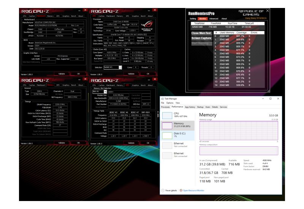Click the Task Manager title bar icon
Screen dimensions: 304x209
pos(163,99)
